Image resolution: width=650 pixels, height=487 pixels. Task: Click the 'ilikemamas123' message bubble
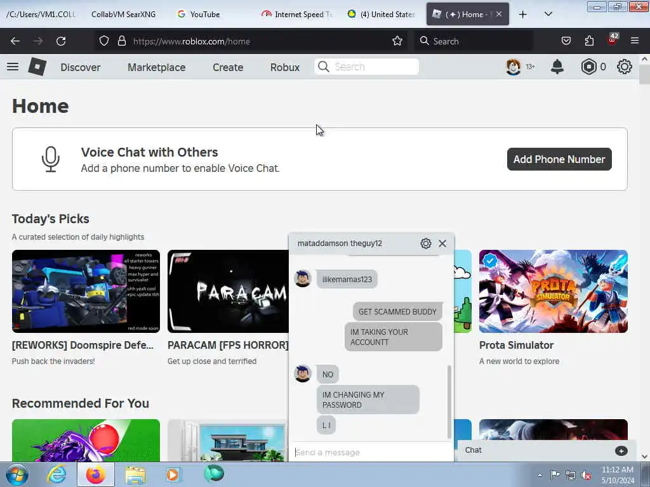pyautogui.click(x=347, y=280)
